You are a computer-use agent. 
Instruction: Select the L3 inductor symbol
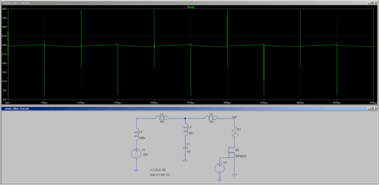click(162, 118)
